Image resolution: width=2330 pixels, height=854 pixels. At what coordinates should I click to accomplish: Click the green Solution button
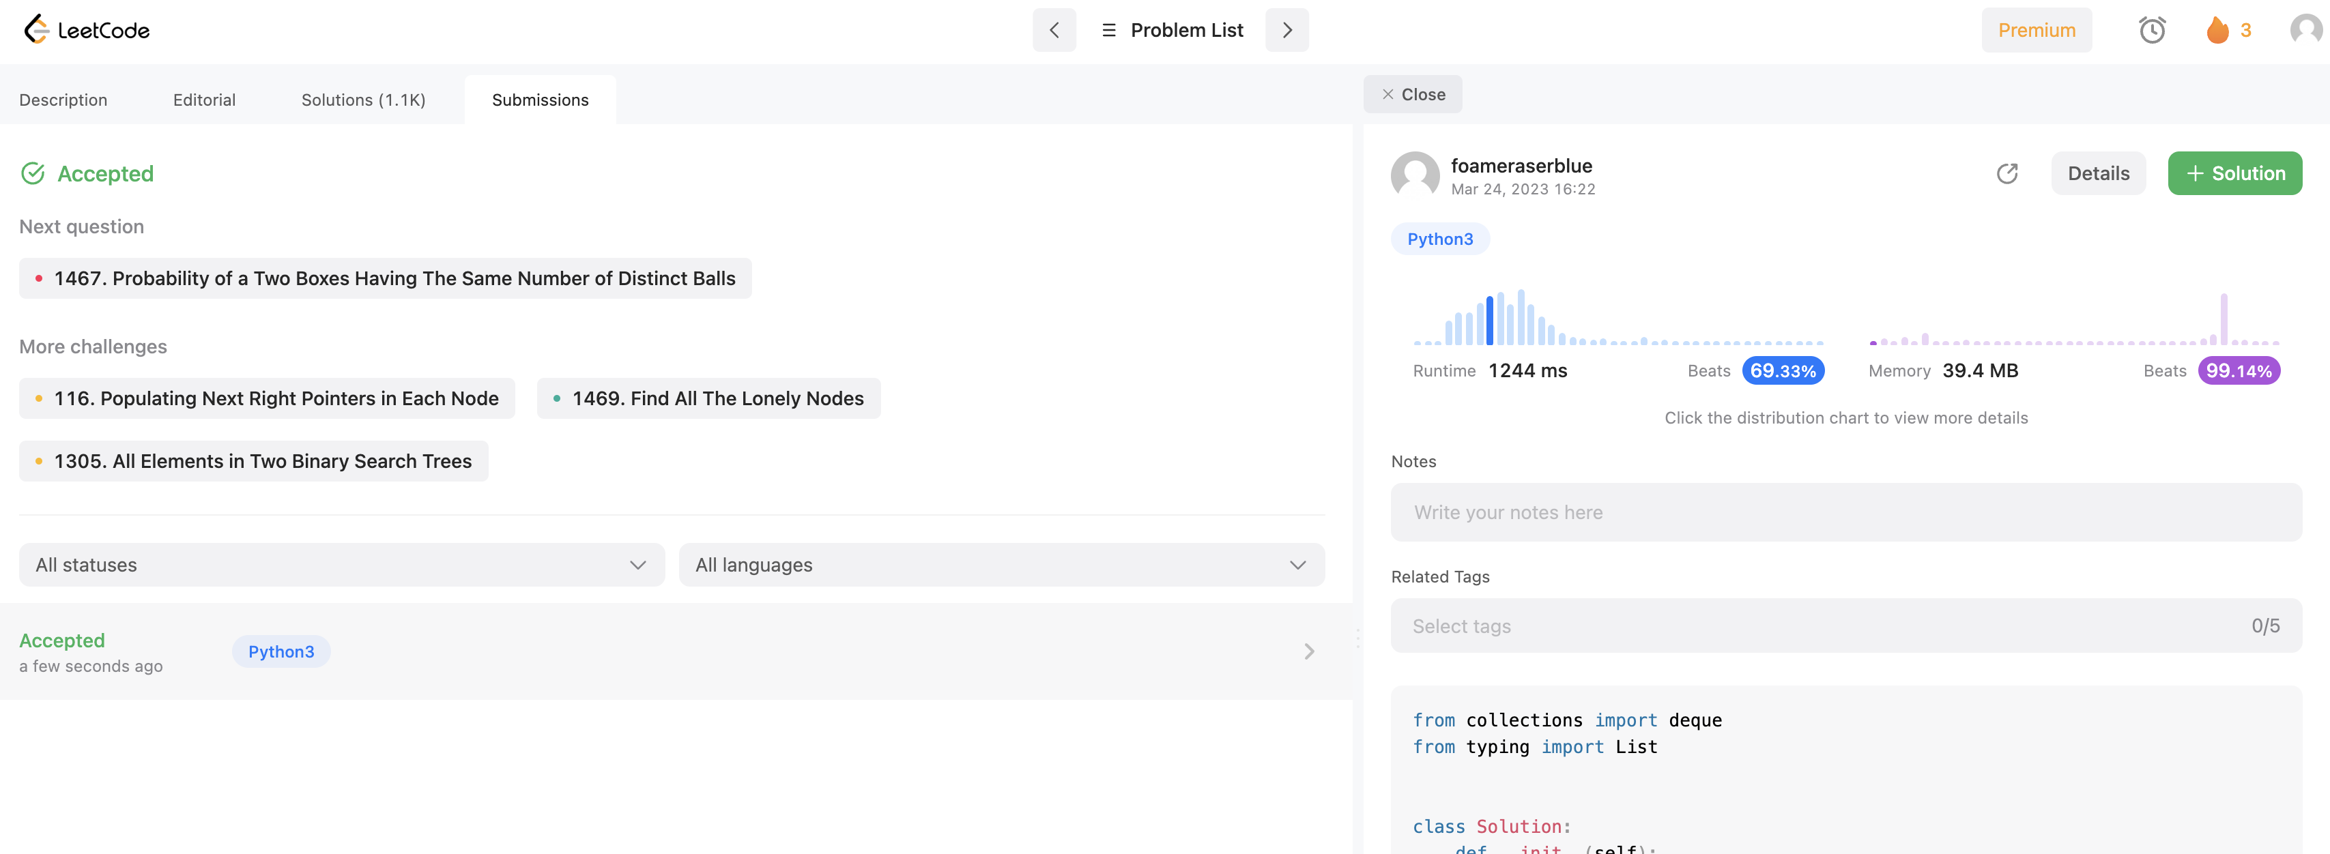click(2234, 173)
